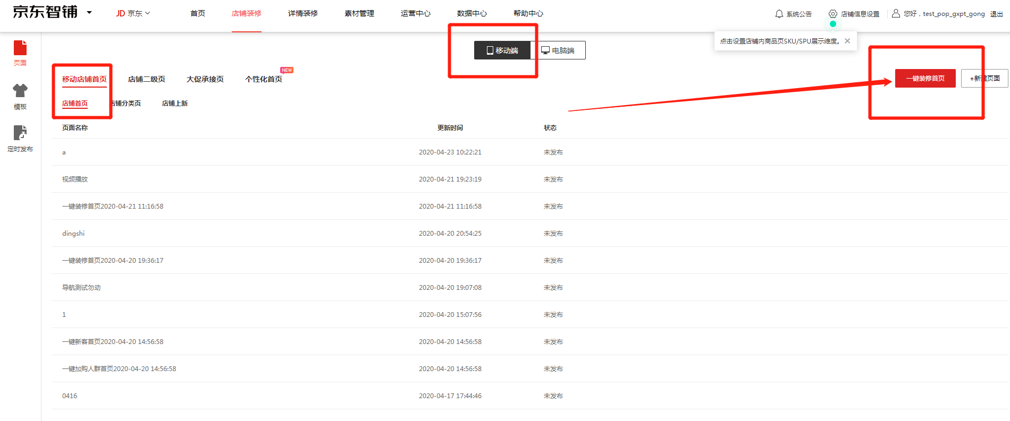The width and height of the screenshot is (1010, 421).
Task: Click 未发布 status of 视频播放 row
Action: pyautogui.click(x=553, y=179)
